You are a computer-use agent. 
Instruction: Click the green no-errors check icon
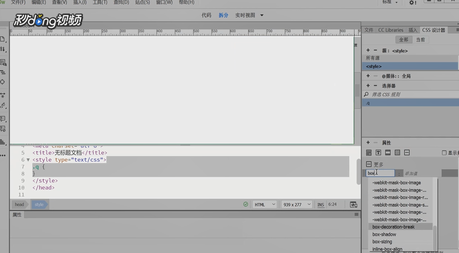coord(246,204)
